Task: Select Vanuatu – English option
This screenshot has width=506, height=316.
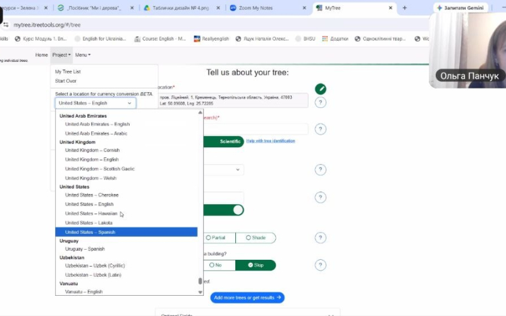Action: tap(83, 292)
